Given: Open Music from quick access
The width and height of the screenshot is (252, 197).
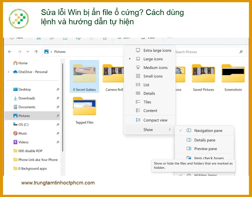Looking at the screenshot, I should click(20, 133).
